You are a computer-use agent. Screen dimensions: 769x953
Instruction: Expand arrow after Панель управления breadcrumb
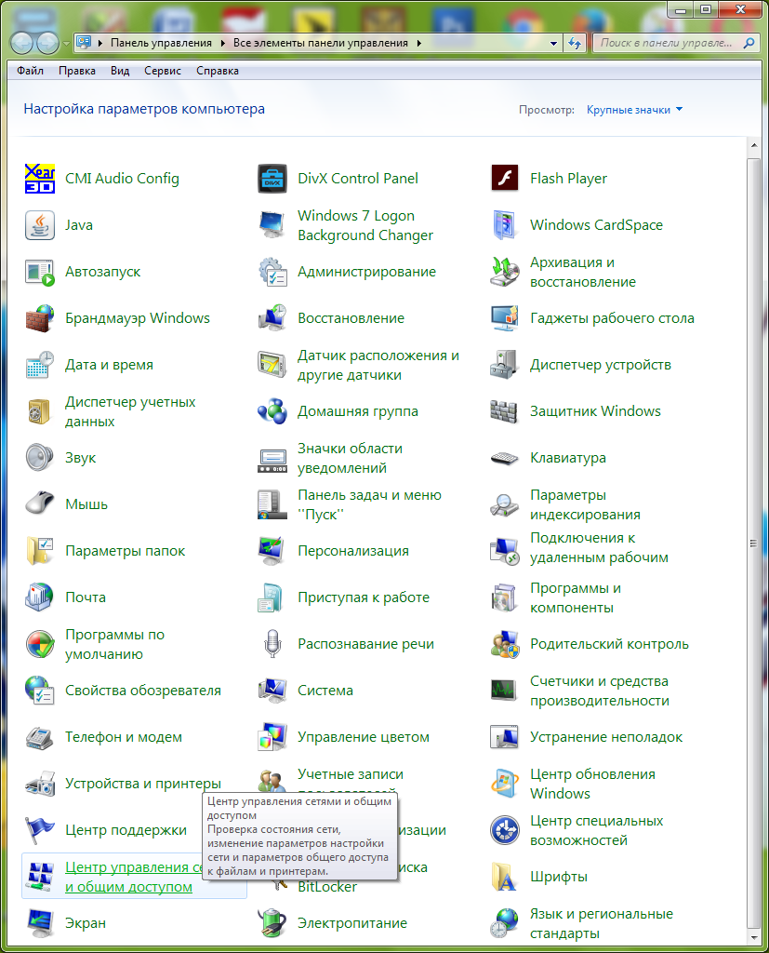223,43
